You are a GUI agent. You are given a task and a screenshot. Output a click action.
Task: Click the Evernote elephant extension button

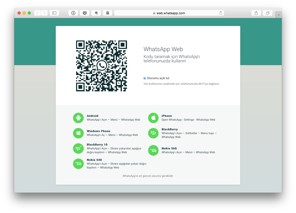96,13
